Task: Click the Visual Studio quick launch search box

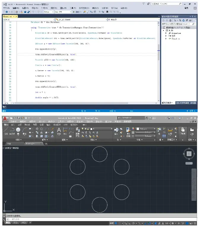Action: (x=166, y=4)
